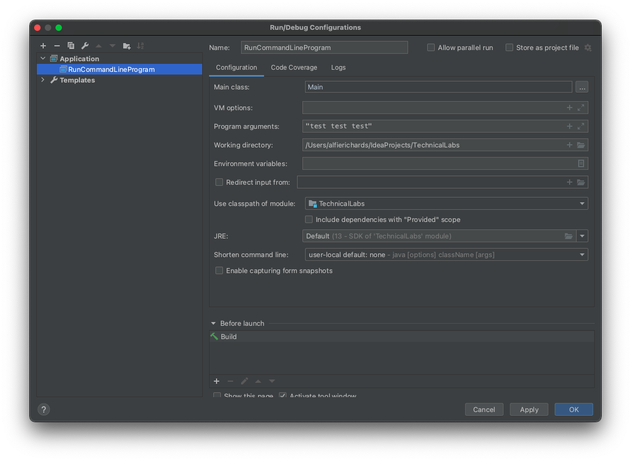Copy the selected configuration
This screenshot has width=631, height=461.
point(71,46)
